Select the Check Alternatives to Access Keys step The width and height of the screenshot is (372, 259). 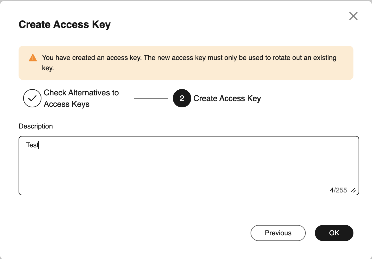(x=81, y=98)
